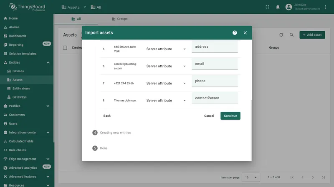Open the column type dropdown for email row
This screenshot has width=334, height=187.
166,66
